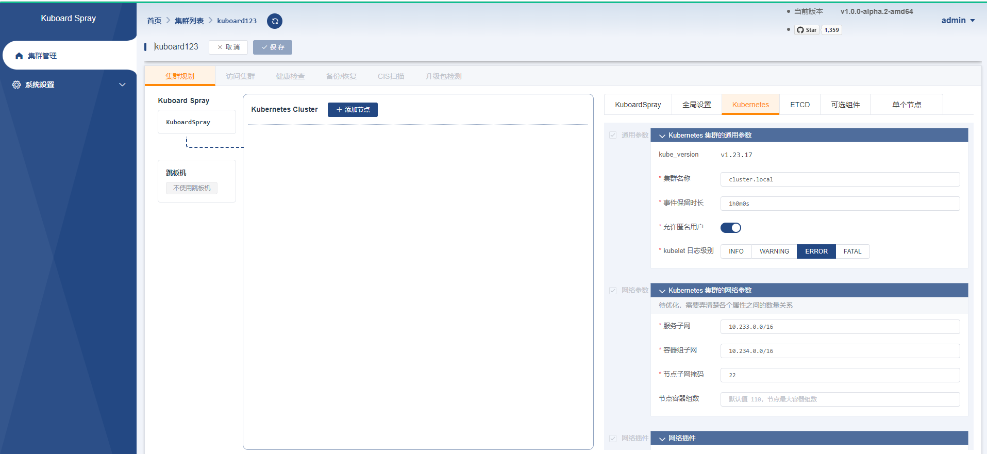Click the refresh icon next to kuboard123 breadcrumb
Screen dimensions: 987x454
[275, 21]
